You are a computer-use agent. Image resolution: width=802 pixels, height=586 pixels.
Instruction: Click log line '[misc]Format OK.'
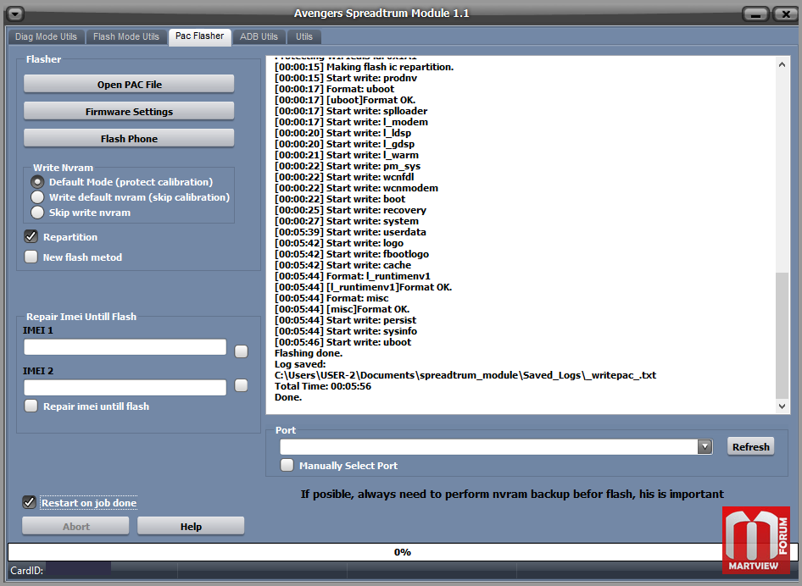coord(343,309)
